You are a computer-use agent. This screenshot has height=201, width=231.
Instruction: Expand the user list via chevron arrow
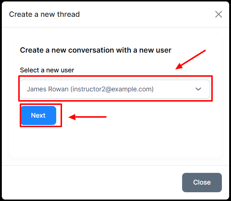pyautogui.click(x=198, y=89)
